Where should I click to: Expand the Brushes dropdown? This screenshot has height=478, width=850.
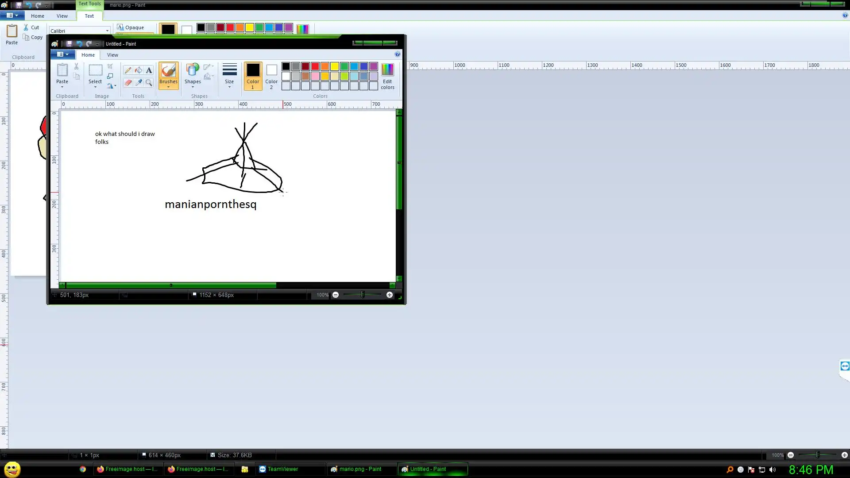[x=168, y=87]
